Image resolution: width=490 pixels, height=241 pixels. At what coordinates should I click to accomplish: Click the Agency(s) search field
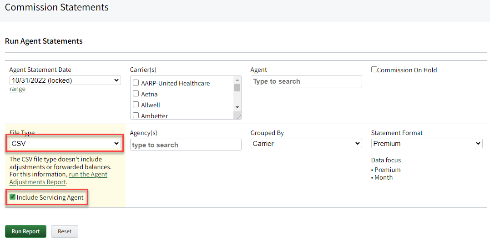(x=186, y=145)
